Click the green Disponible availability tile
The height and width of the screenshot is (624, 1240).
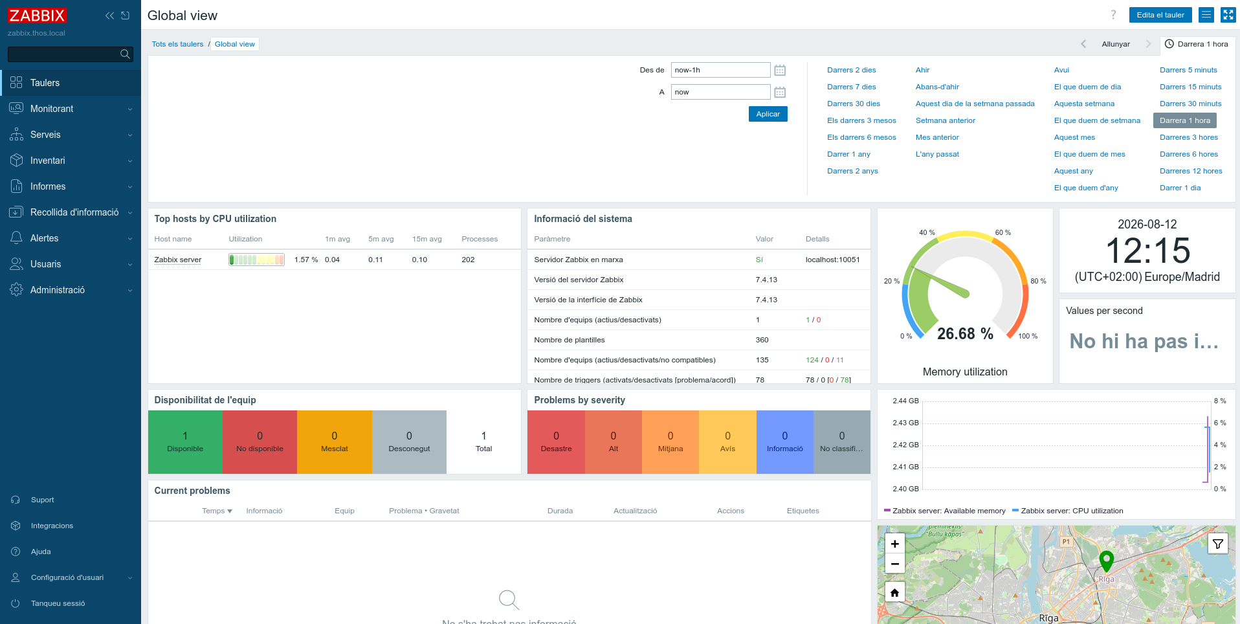[185, 441]
